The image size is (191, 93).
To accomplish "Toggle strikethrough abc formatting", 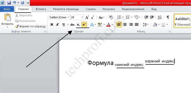I will [72, 25].
